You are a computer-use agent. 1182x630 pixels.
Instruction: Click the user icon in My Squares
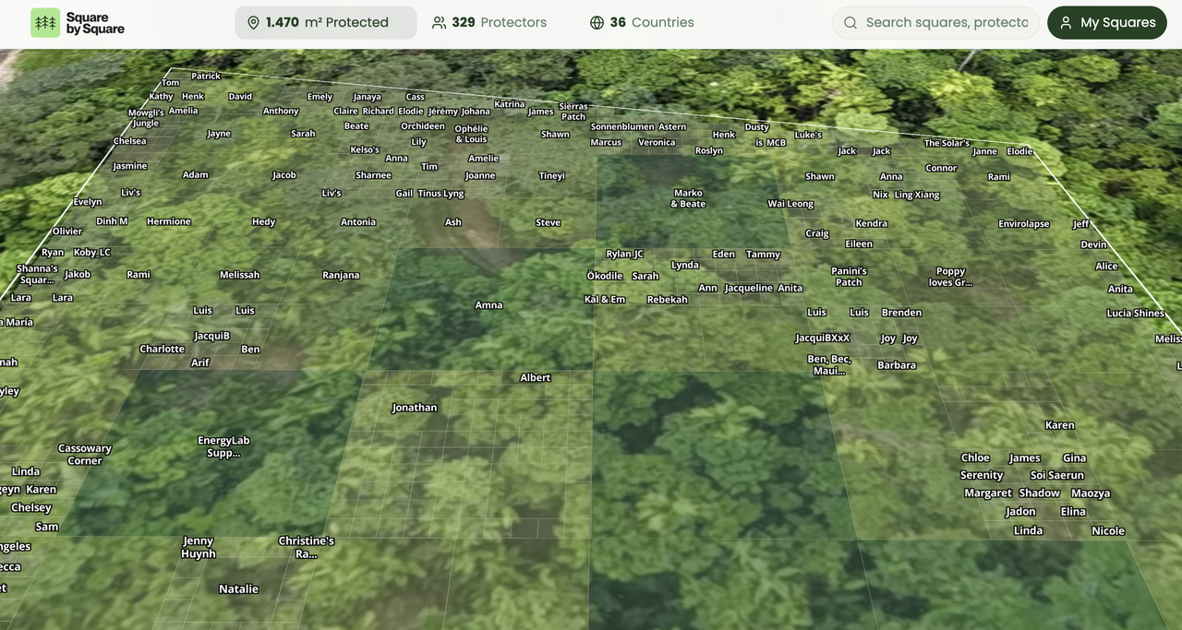(x=1066, y=23)
